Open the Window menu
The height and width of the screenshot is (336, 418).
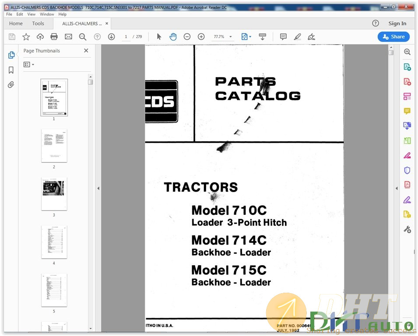pos(47,14)
